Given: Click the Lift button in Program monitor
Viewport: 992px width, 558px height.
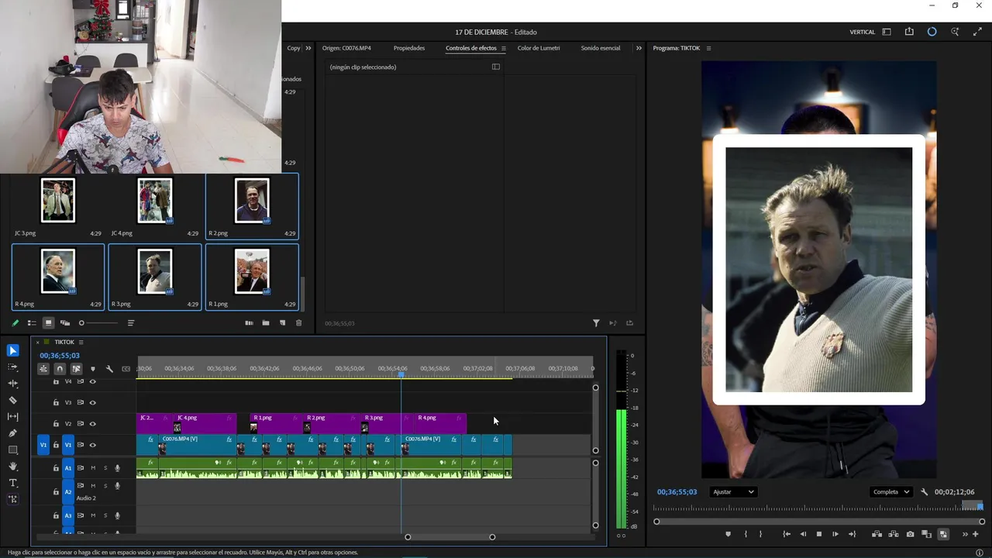Looking at the screenshot, I should pos(877,534).
